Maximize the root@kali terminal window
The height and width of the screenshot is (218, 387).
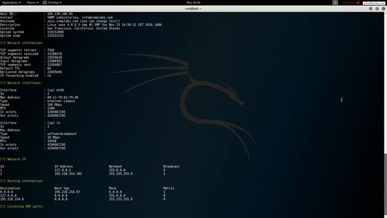pos(377,8)
